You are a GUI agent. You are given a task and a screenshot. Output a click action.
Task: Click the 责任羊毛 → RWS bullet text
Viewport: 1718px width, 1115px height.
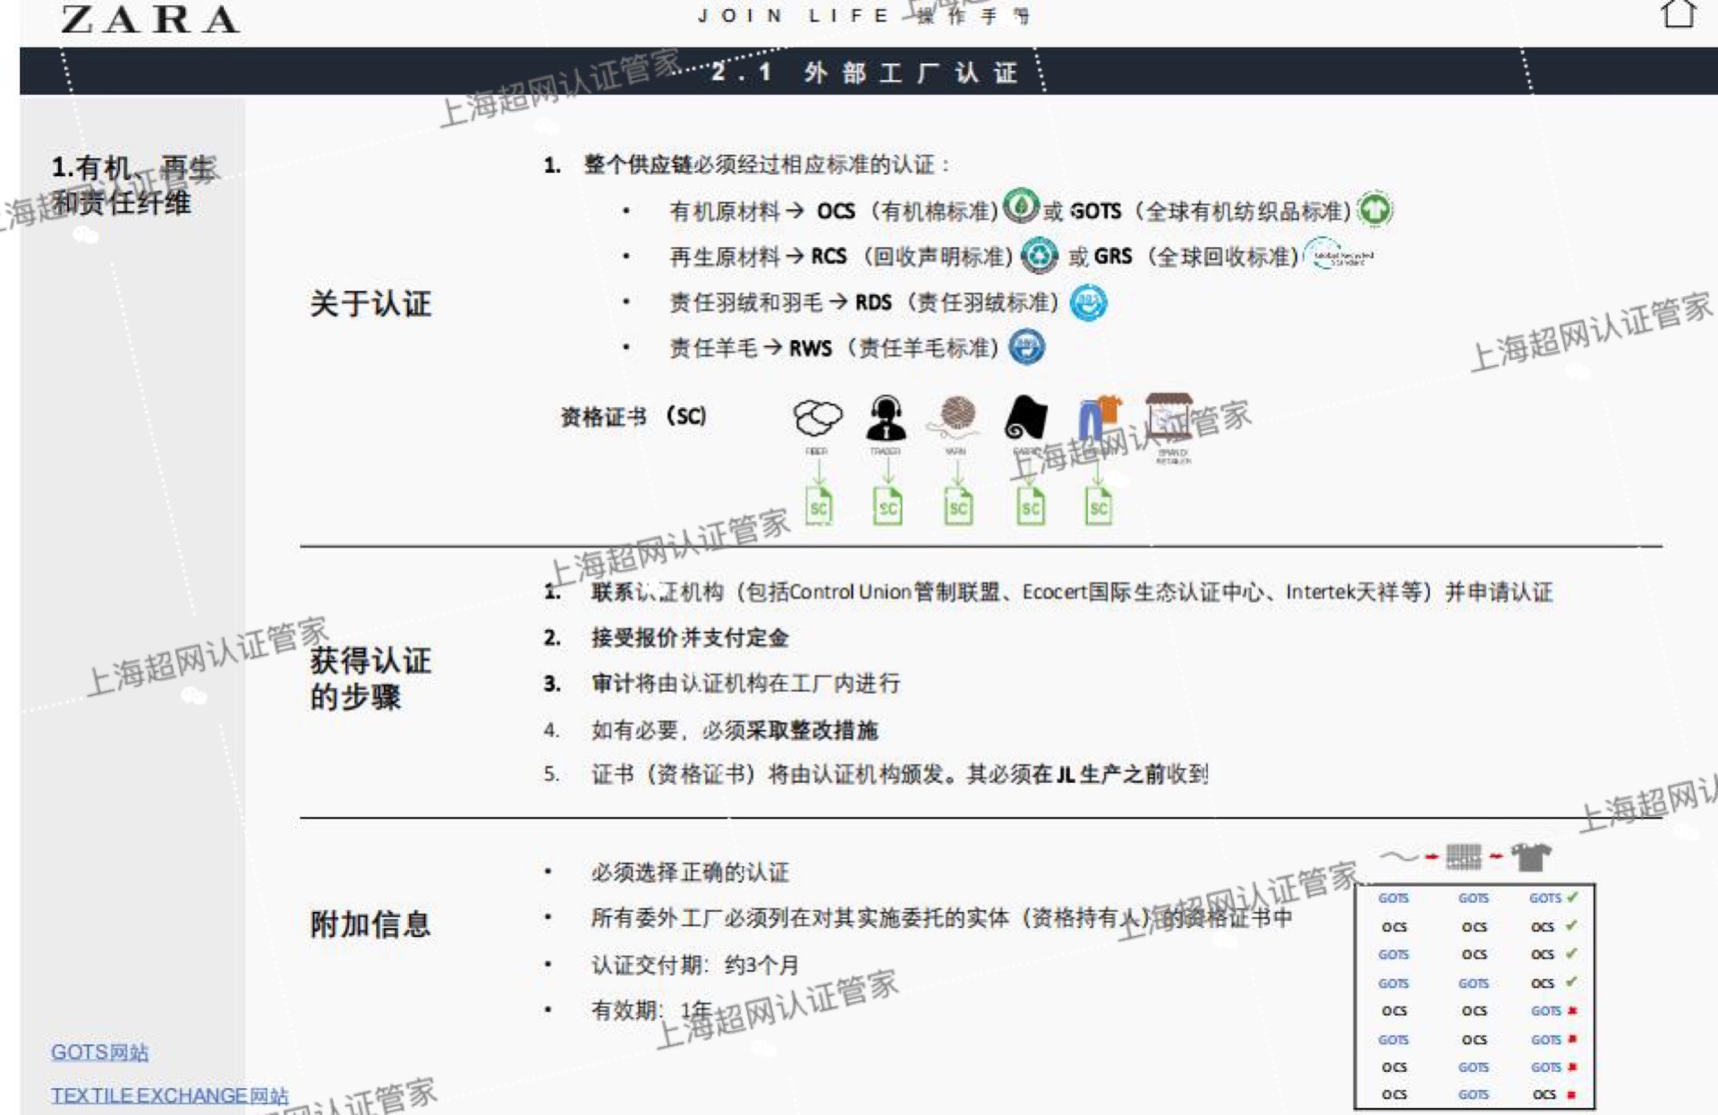pyautogui.click(x=834, y=347)
